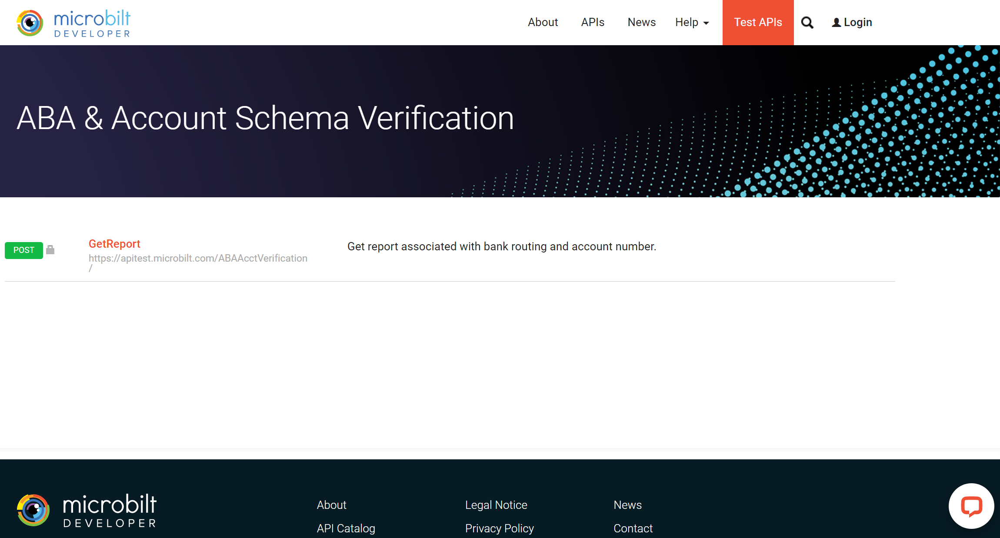
Task: Select News from the navigation bar
Action: tap(641, 22)
